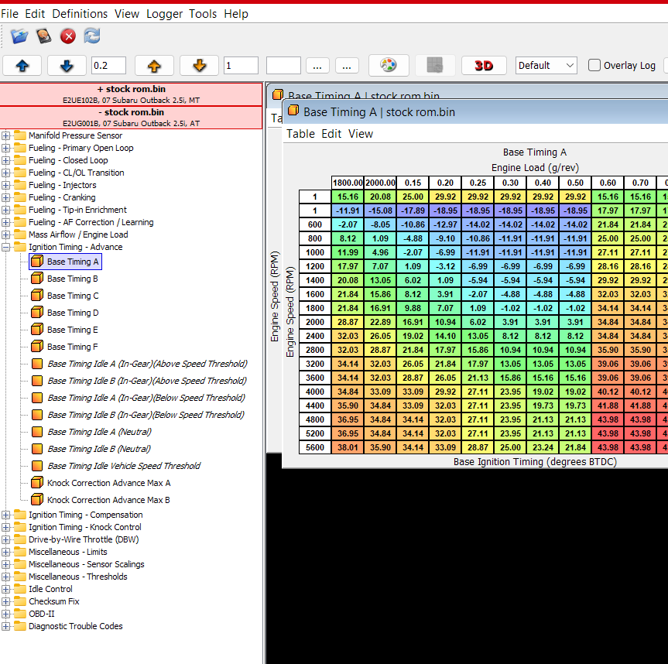Open the 3D table view

(484, 66)
